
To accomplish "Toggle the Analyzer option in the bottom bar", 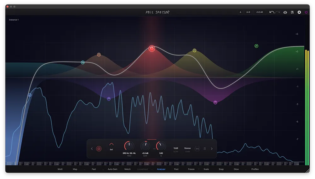I will tap(161, 169).
